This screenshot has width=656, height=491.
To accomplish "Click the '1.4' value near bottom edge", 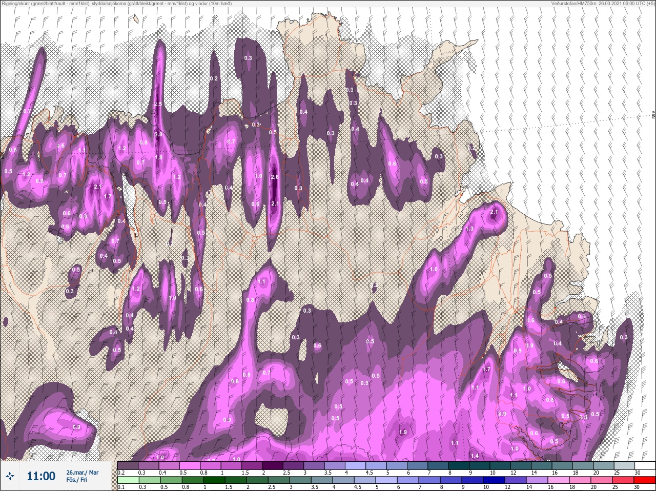I will (475, 456).
